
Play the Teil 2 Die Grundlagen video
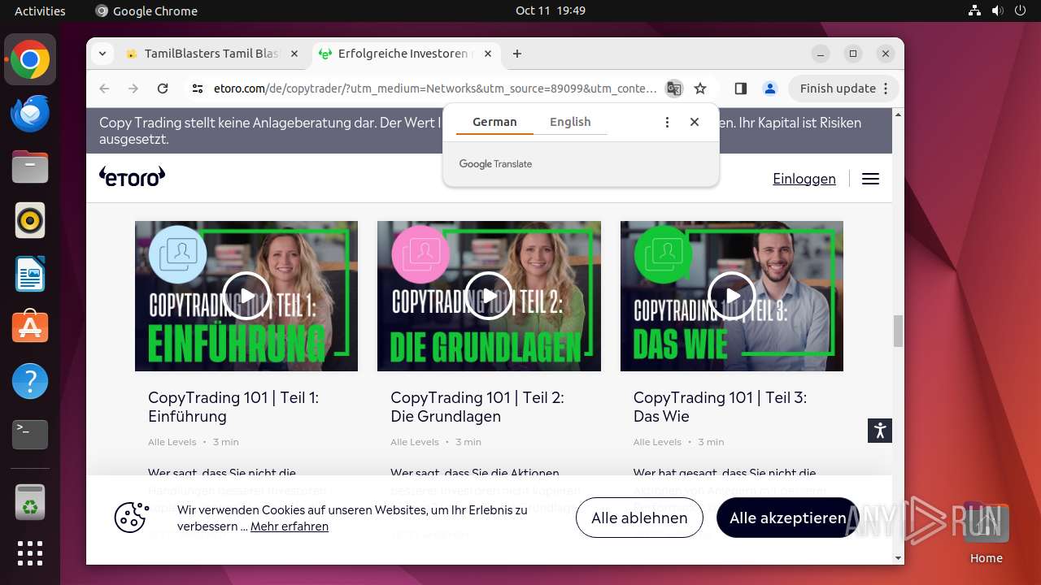click(x=489, y=296)
